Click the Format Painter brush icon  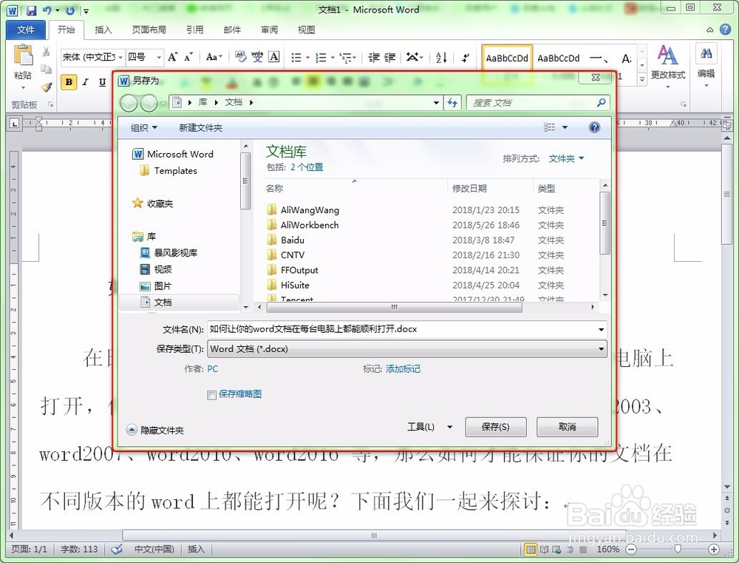(46, 87)
